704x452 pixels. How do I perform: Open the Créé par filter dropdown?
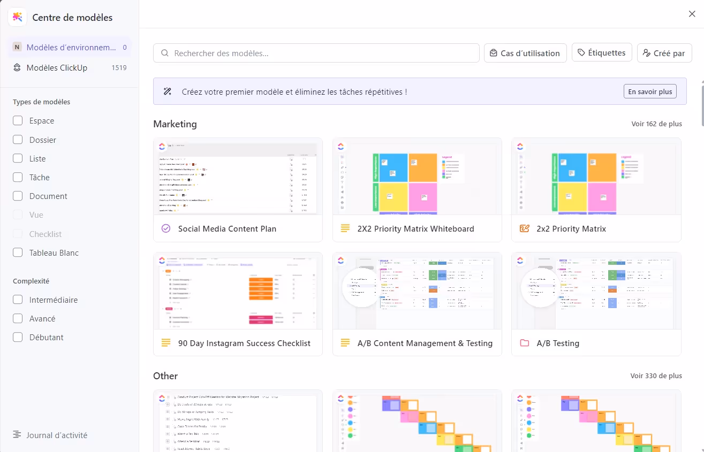664,53
